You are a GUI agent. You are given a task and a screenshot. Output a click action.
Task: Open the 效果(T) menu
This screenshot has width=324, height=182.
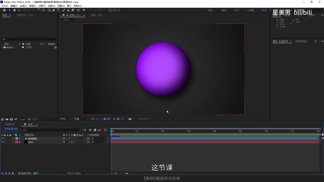(x=42, y=6)
